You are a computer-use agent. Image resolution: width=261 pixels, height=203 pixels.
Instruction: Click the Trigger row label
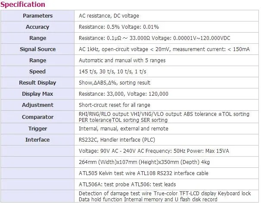click(x=37, y=128)
